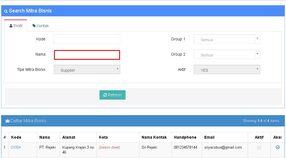Click into the Nama input field
The image size is (286, 158).
pyautogui.click(x=87, y=55)
